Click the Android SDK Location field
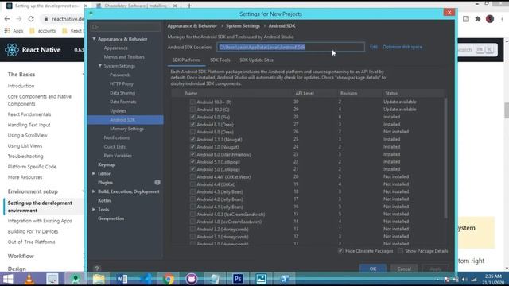 click(290, 47)
